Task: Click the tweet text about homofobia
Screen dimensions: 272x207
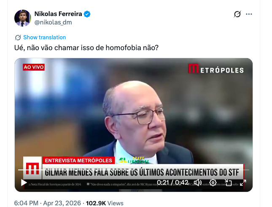Action: [x=86, y=48]
